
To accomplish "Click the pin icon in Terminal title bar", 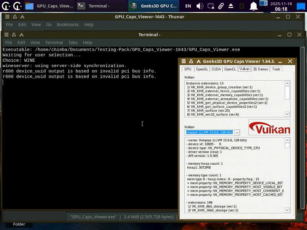I will pyautogui.click(x=14, y=35).
